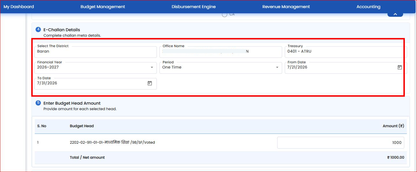Click the ₹ 1000.00 total value

click(x=396, y=158)
